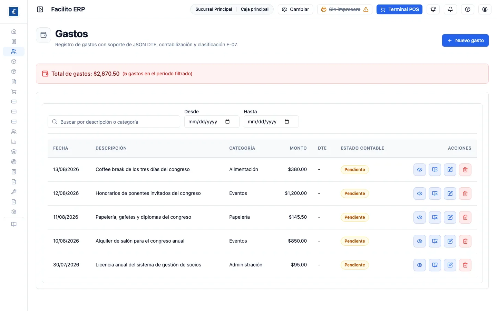Open the Desde date picker calendar
Image resolution: width=497 pixels, height=311 pixels.
[227, 122]
